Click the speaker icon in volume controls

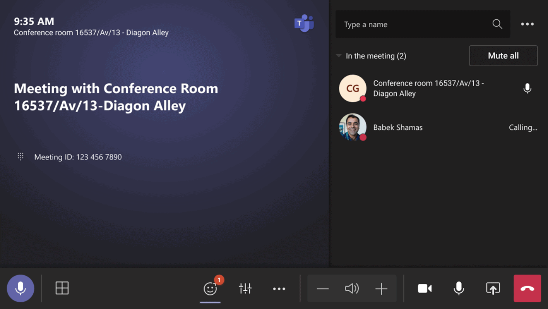click(351, 288)
